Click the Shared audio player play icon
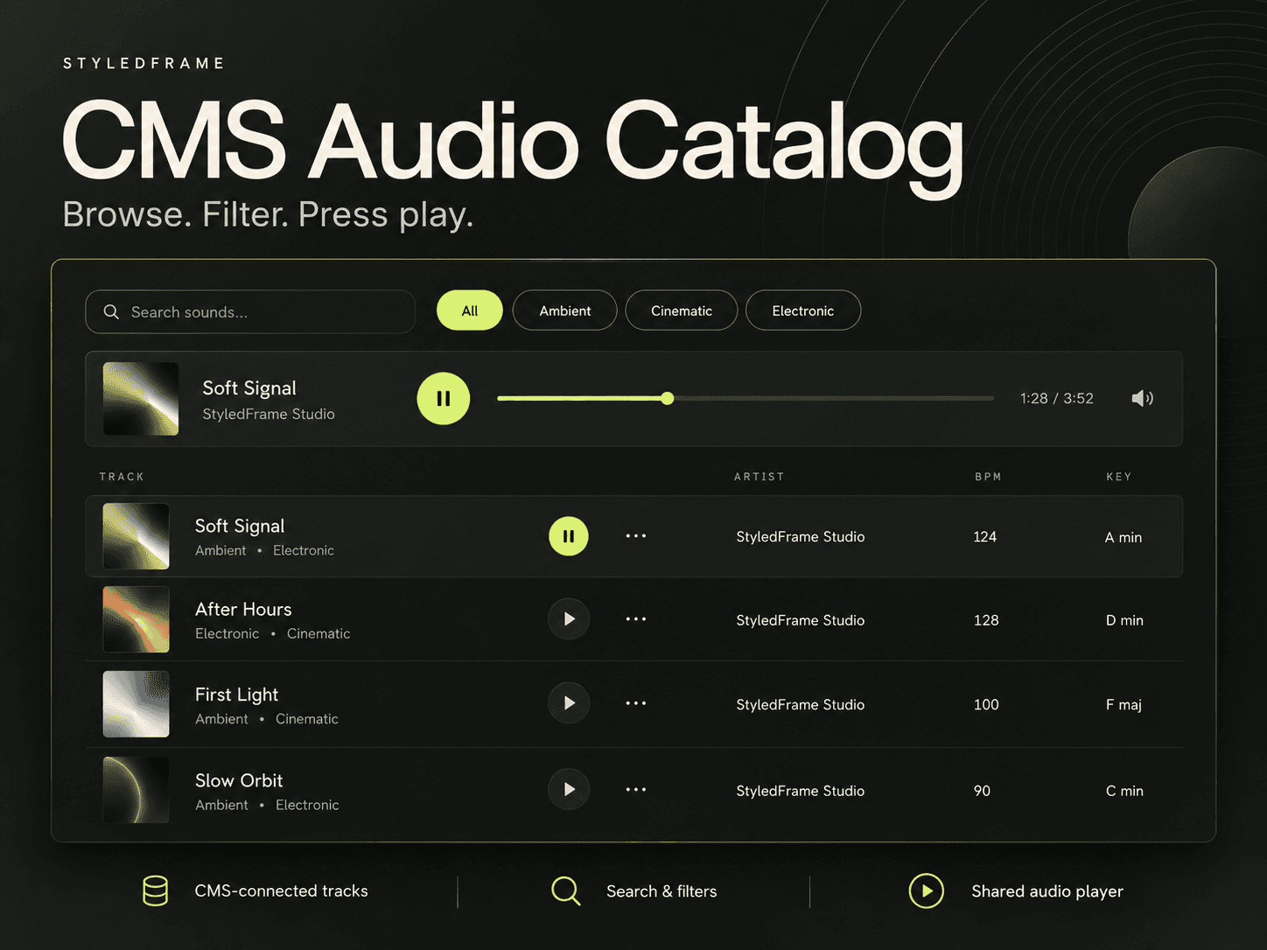Viewport: 1267px width, 950px height. coord(927,891)
